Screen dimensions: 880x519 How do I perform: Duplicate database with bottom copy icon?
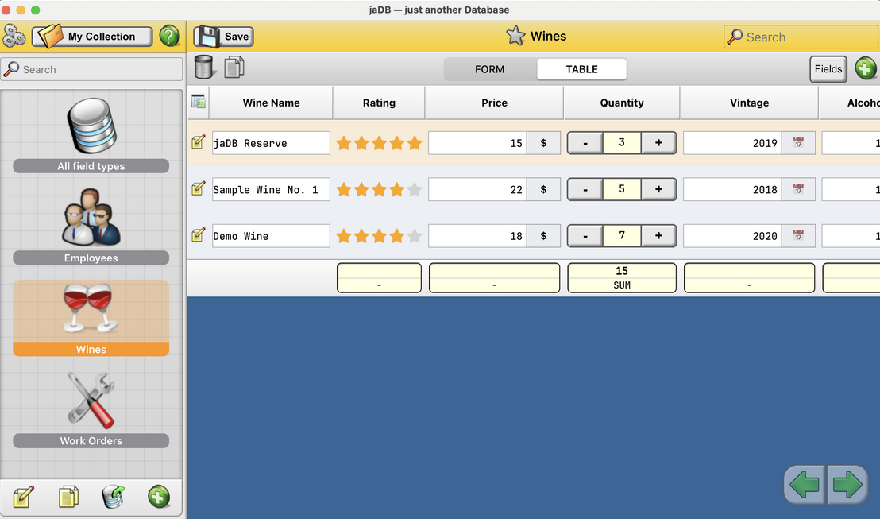pyautogui.click(x=68, y=497)
